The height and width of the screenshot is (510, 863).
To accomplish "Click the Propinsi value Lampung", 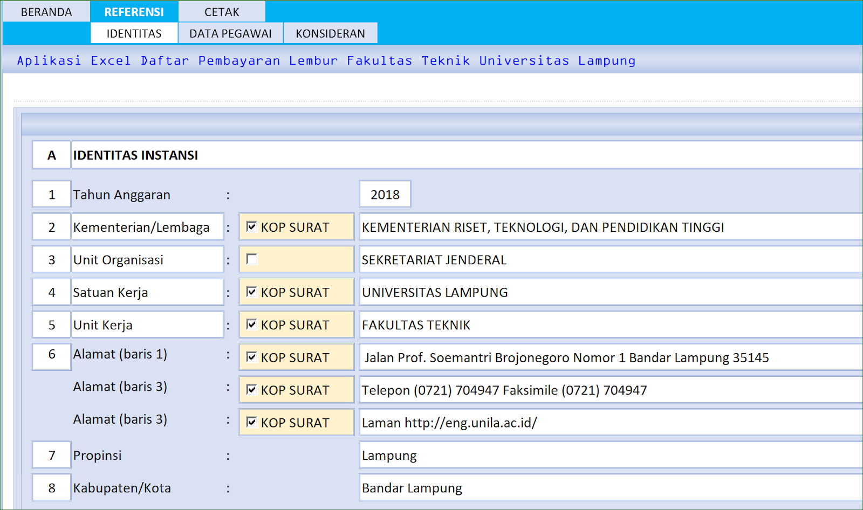I will click(x=539, y=455).
